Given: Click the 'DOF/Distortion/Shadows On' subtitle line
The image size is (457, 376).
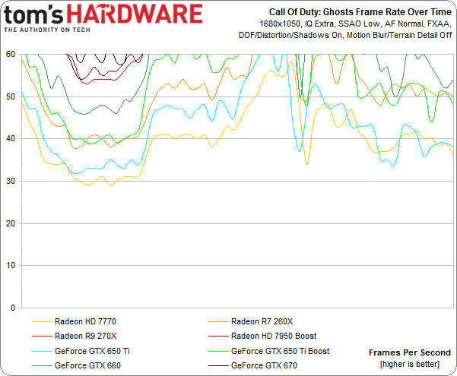Looking at the screenshot, I should coord(345,35).
